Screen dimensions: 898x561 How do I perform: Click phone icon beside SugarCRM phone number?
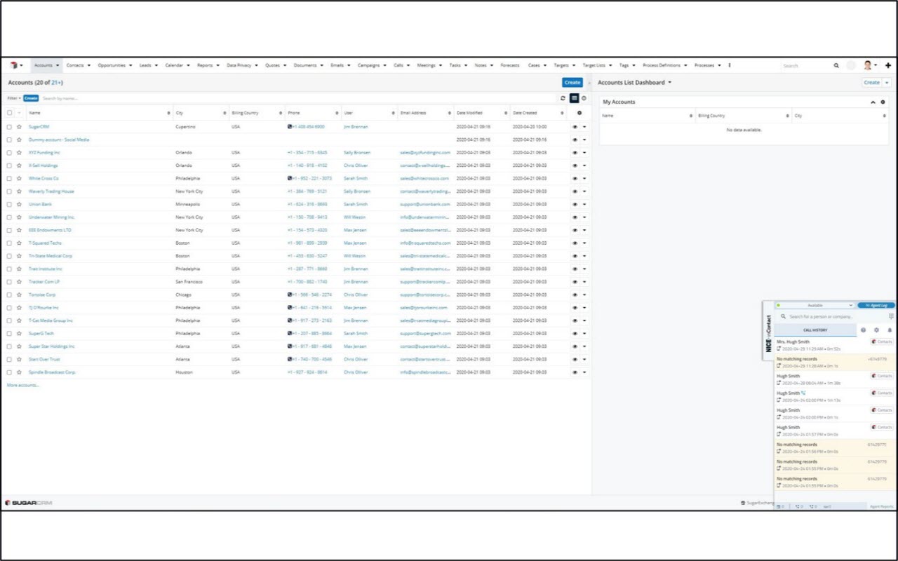tap(290, 127)
